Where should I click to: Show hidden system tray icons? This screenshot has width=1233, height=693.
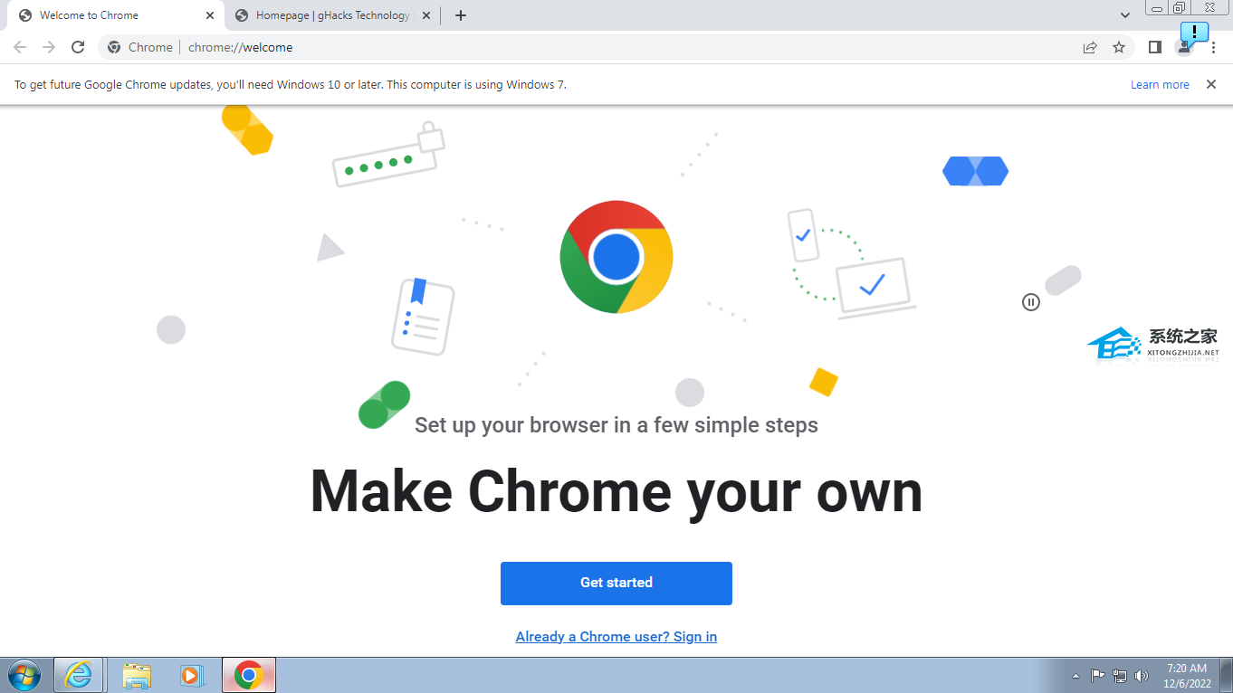pos(1075,675)
